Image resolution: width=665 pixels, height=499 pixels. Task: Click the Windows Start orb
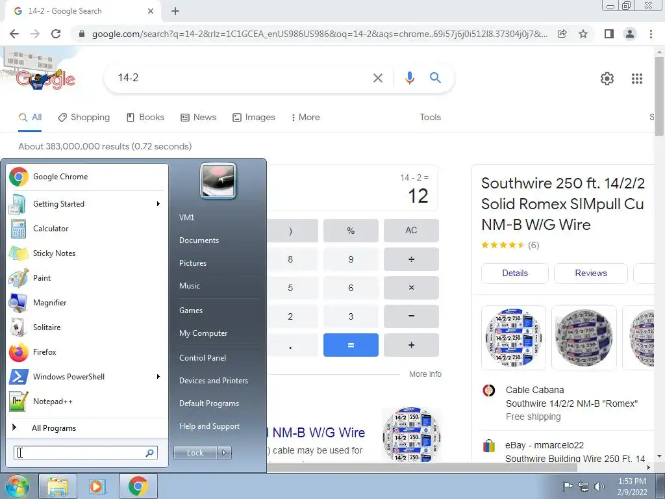17,486
